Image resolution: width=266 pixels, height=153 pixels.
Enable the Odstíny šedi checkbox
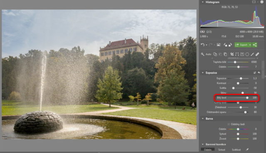pyautogui.click(x=229, y=124)
